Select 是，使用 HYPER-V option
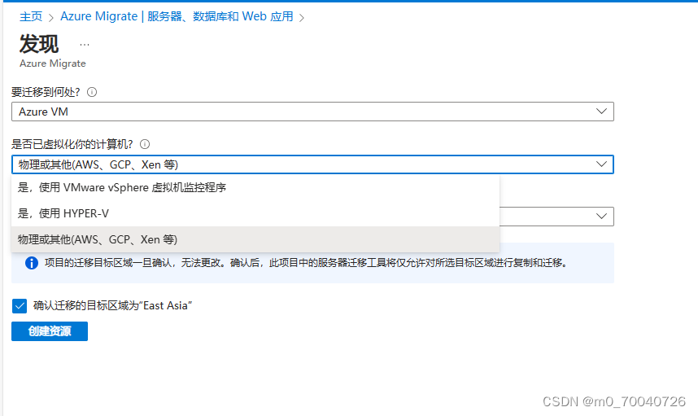The image size is (698, 416). click(x=255, y=213)
